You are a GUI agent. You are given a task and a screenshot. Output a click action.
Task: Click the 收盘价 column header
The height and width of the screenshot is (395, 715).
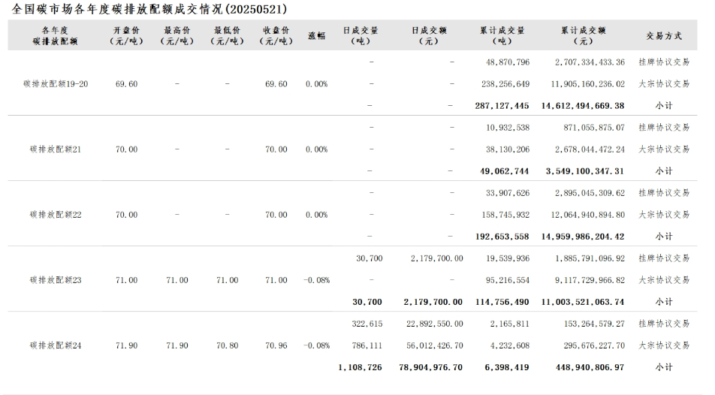click(x=276, y=35)
